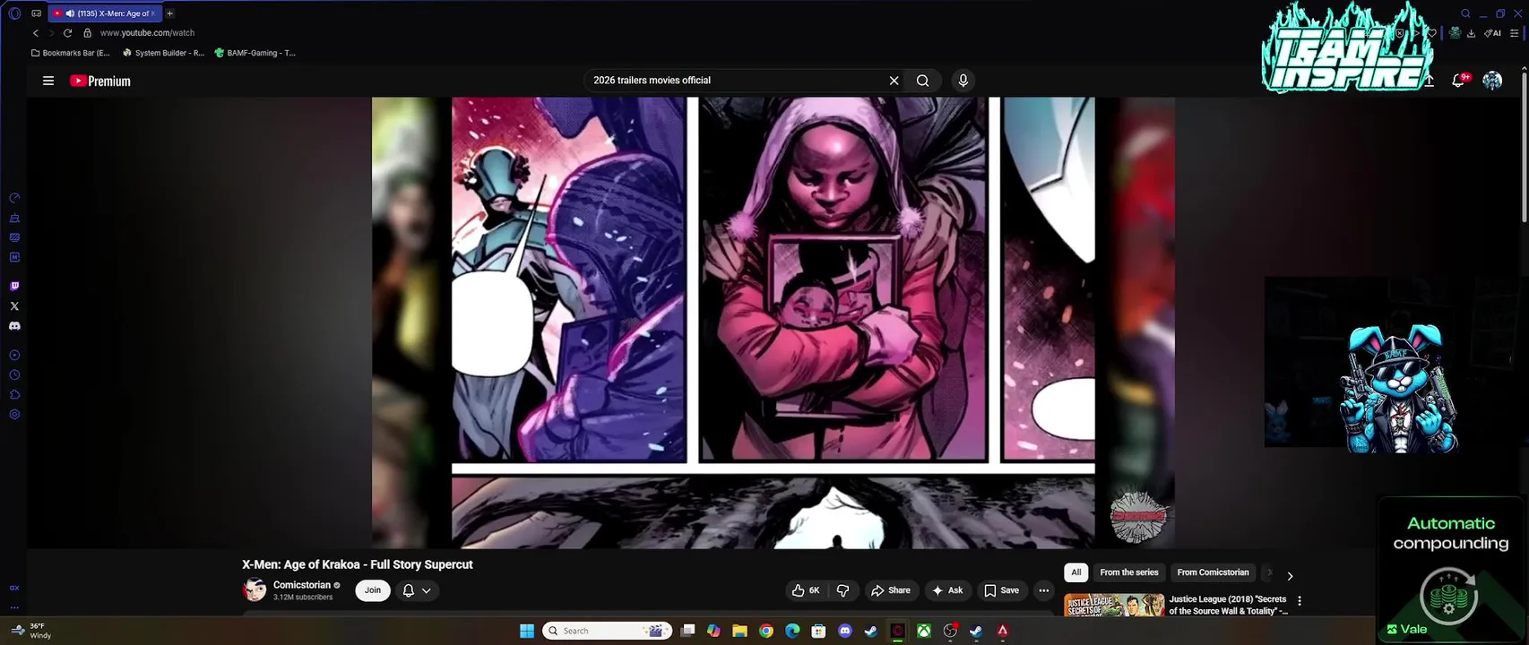Open the System Builder bookmark

click(163, 53)
